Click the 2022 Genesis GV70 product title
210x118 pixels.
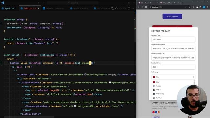[x=165, y=103]
